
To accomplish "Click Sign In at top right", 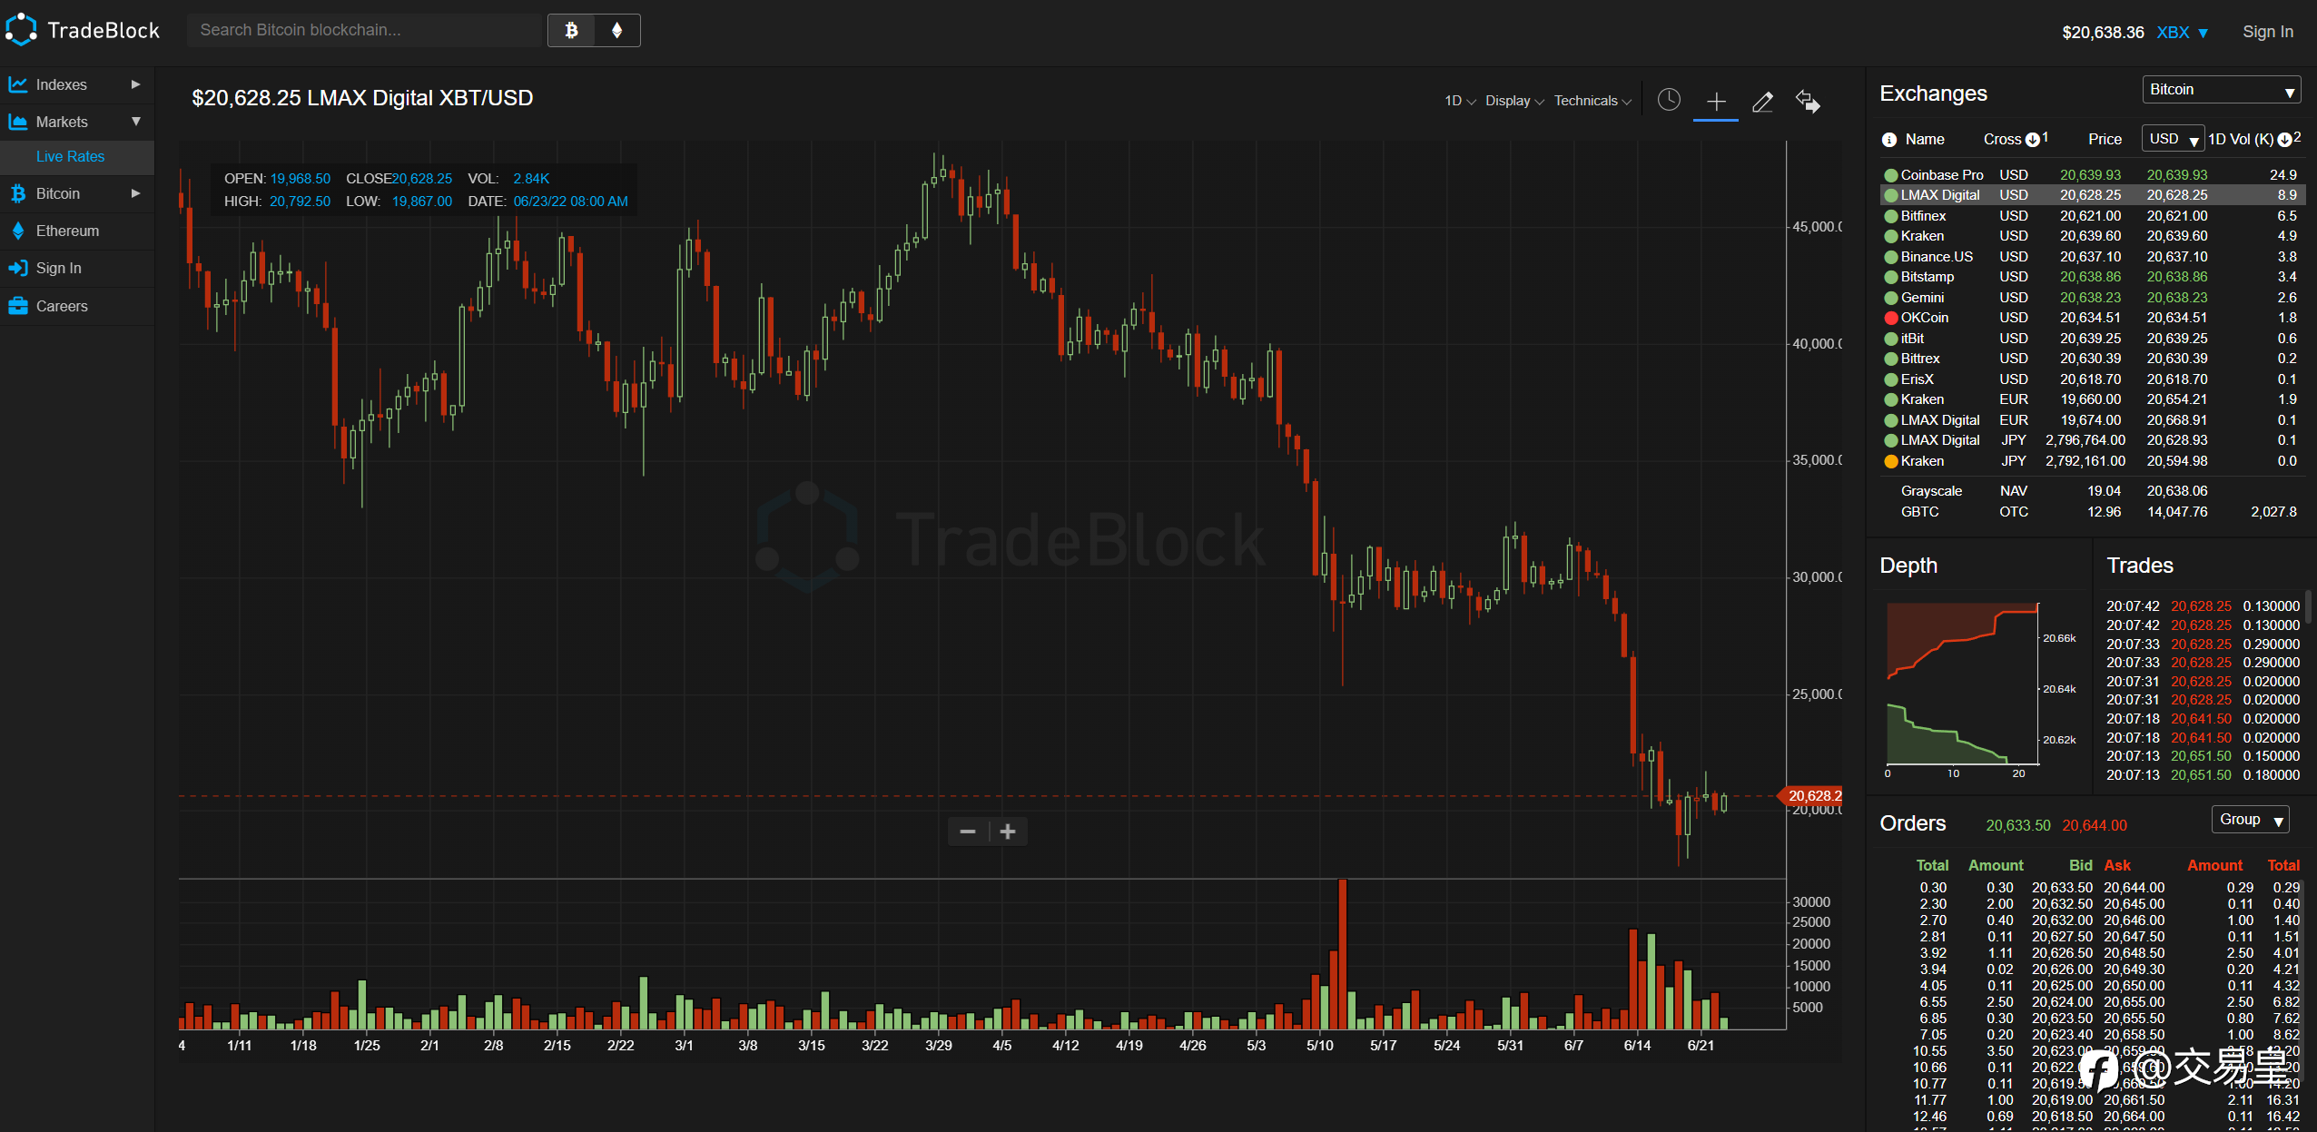I will [2267, 32].
